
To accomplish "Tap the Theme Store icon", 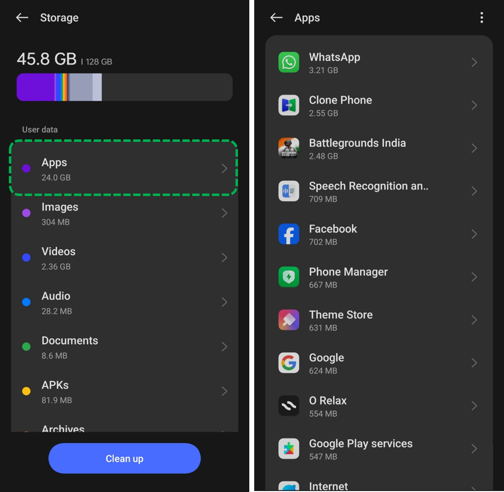I will coord(289,320).
